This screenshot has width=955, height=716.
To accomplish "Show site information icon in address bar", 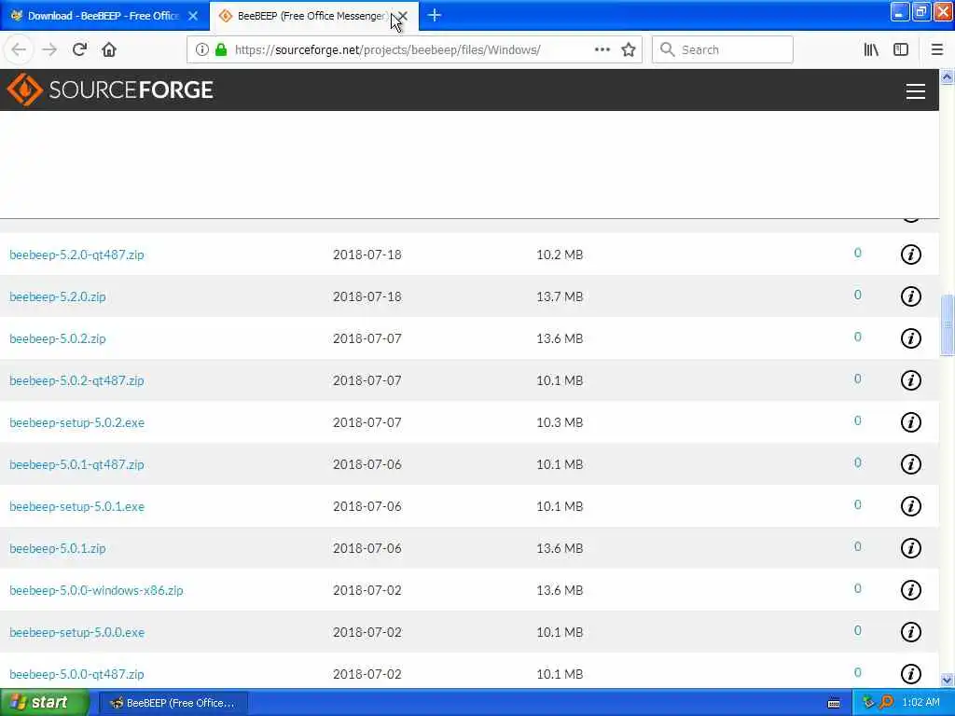I will click(201, 49).
